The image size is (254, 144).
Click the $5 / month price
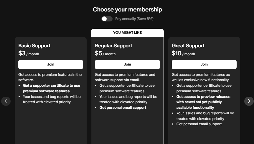[x=105, y=53]
